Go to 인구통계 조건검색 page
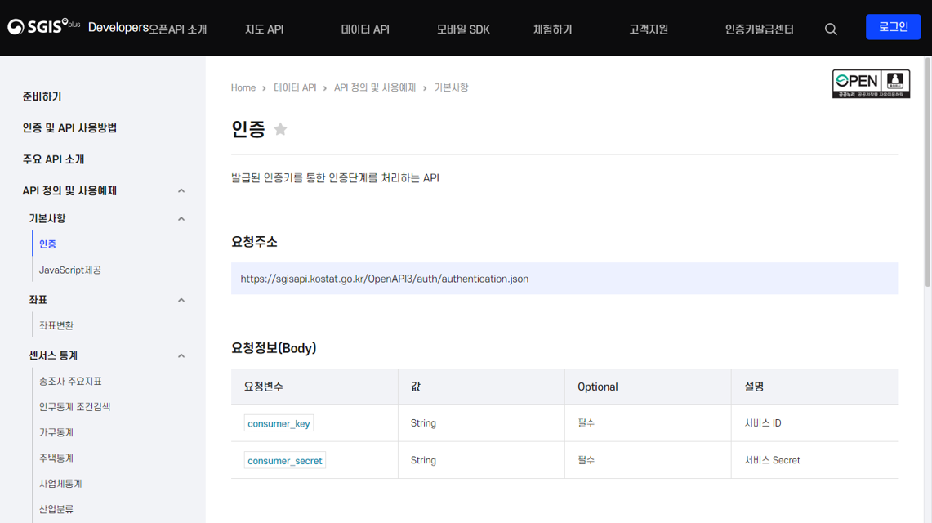Image resolution: width=932 pixels, height=523 pixels. point(74,407)
